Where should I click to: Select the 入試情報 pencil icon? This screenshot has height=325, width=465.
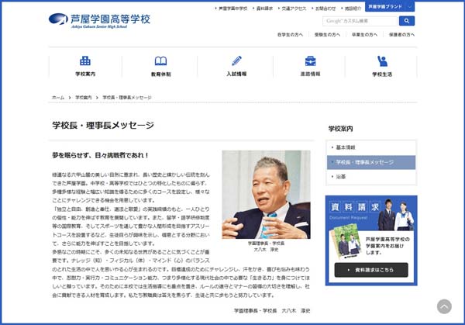pyautogui.click(x=236, y=61)
